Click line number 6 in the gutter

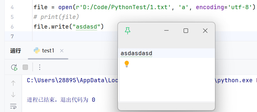(12, 27)
